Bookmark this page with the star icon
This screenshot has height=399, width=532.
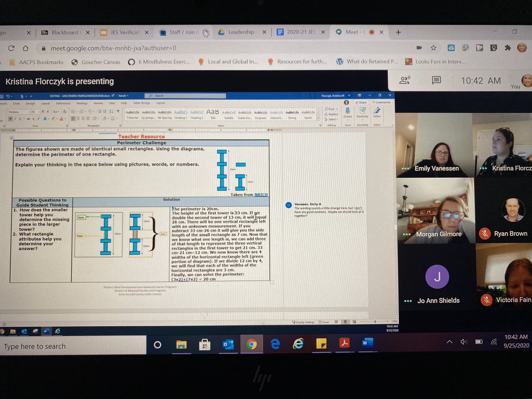(434, 48)
